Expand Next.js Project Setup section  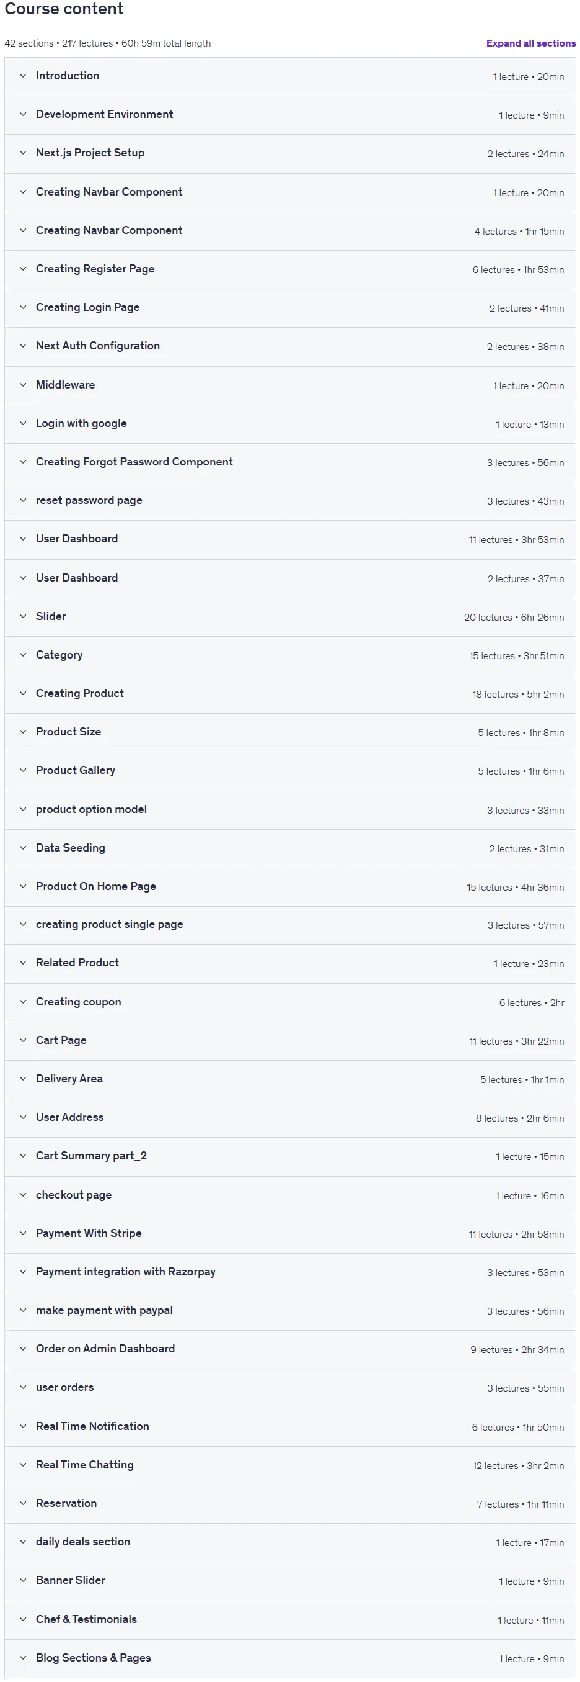[290, 153]
